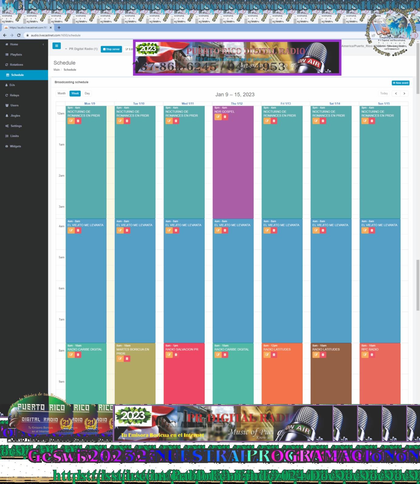This screenshot has width=420, height=484.
Task: Reload the page in browser
Action: tap(19, 35)
